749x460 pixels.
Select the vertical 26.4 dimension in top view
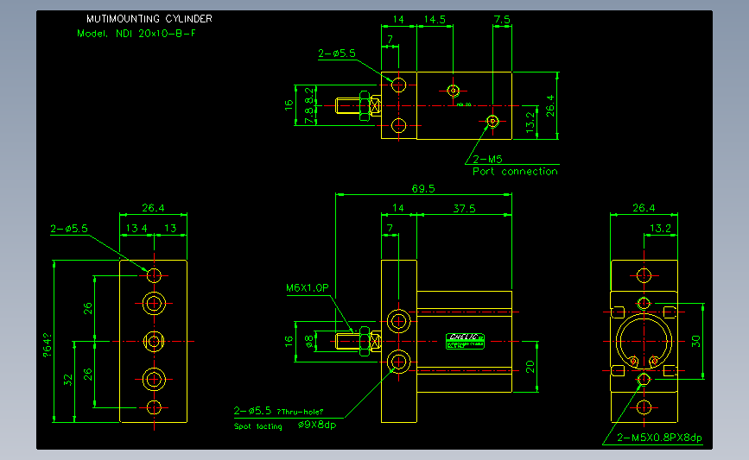point(550,105)
